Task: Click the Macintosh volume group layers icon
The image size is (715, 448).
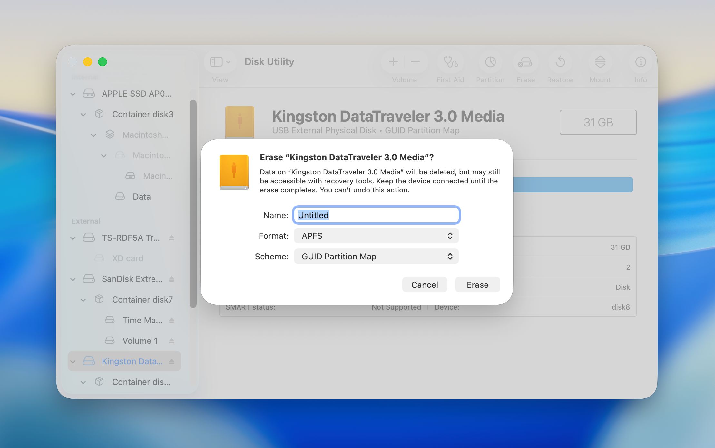Action: [x=110, y=135]
